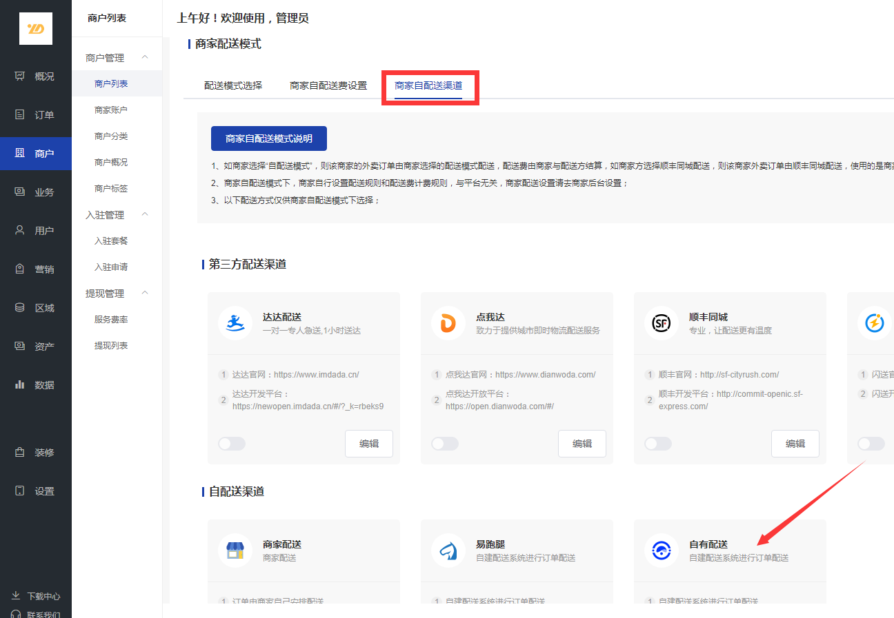Select the 商户 merchant sidebar icon
Screen dimensions: 894x618
click(20, 153)
